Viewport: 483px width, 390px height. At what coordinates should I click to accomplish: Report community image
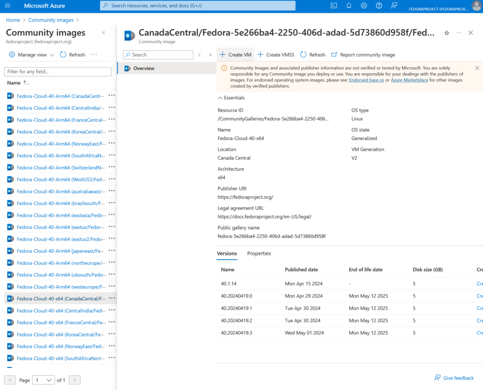363,55
